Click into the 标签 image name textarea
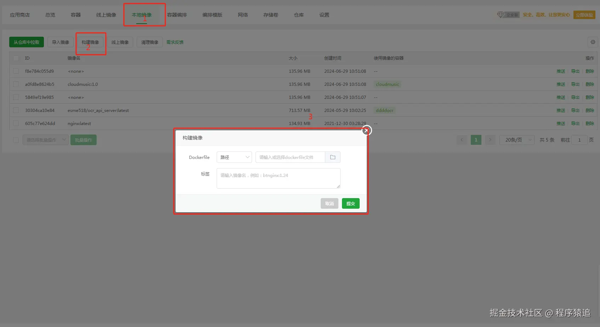Viewport: 600px width, 327px height. (x=279, y=178)
